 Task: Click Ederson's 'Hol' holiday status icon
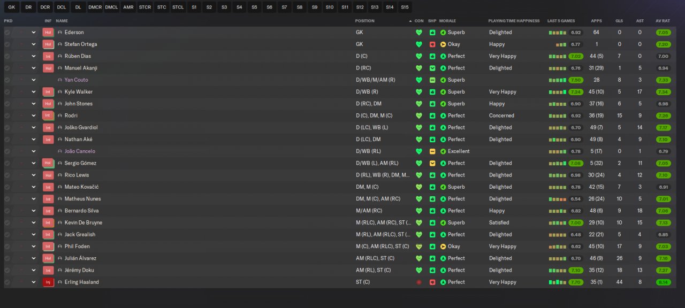click(48, 33)
